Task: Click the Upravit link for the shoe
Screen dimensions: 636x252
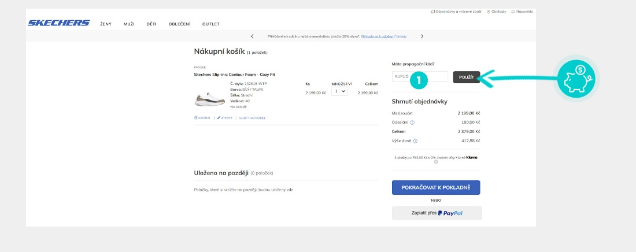Action: coord(225,118)
